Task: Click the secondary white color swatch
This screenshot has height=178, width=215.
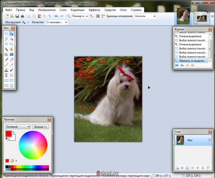Action: click(x=13, y=138)
